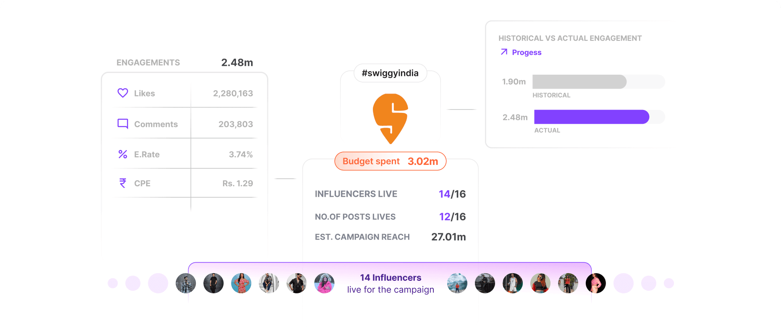Click the purple Actual engagement bar
This screenshot has width=781, height=329.
tap(591, 117)
